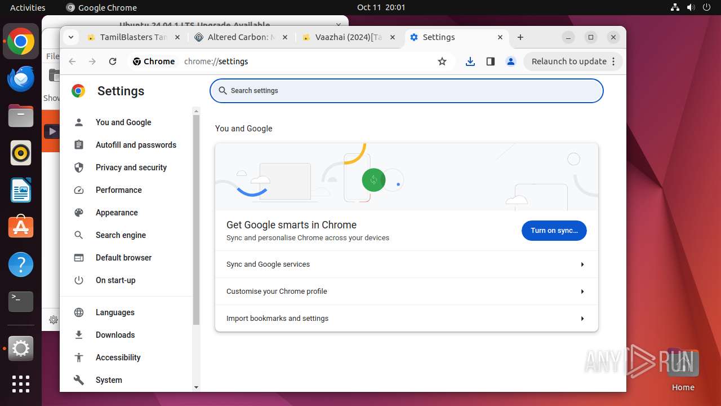Reload the settings page

(113, 61)
